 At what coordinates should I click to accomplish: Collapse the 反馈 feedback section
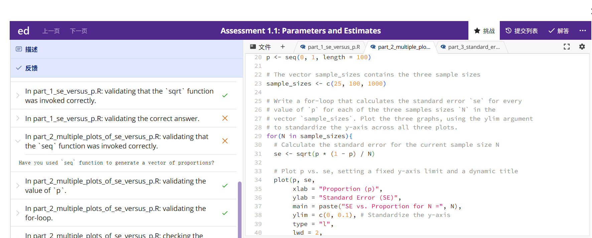click(127, 68)
